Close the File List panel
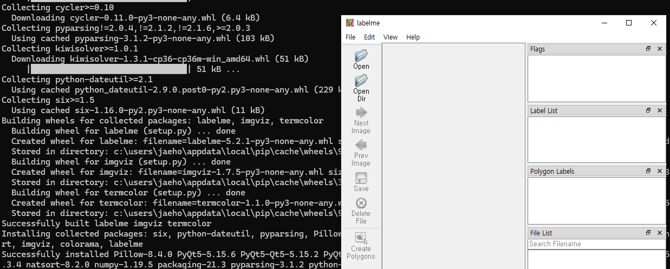The height and width of the screenshot is (269, 670). click(x=659, y=233)
